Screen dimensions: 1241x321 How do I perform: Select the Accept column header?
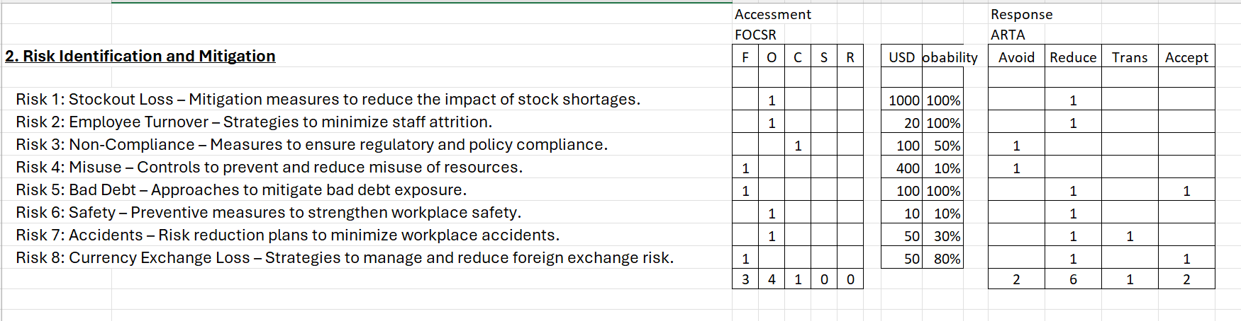1186,57
